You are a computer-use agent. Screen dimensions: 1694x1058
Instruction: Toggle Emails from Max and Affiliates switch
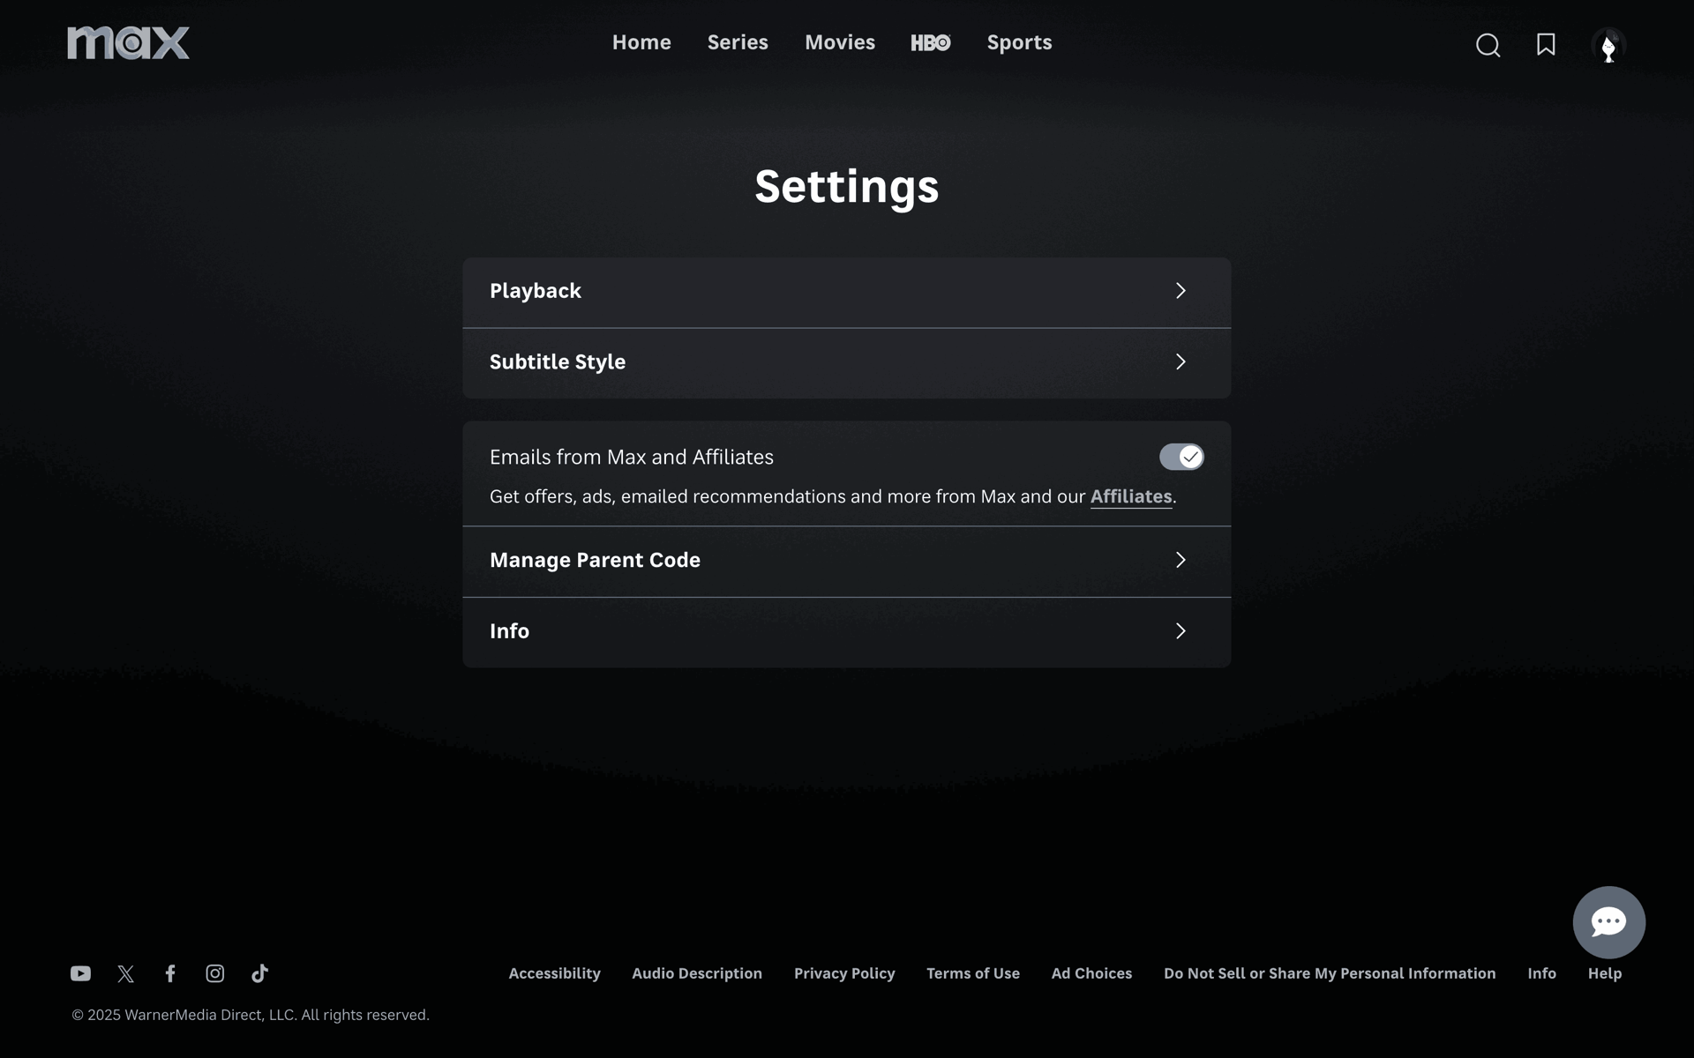pos(1181,457)
